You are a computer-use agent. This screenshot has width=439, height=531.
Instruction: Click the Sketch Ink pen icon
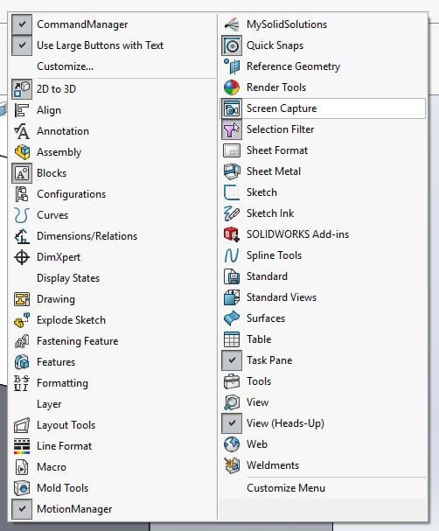[x=232, y=213]
